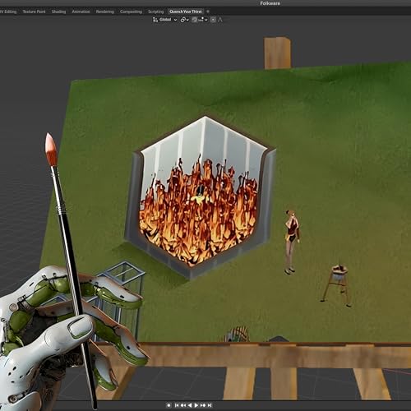Image resolution: width=411 pixels, height=411 pixels.
Task: Select the Quench Your Thirst workspace tab
Action: [x=186, y=12]
